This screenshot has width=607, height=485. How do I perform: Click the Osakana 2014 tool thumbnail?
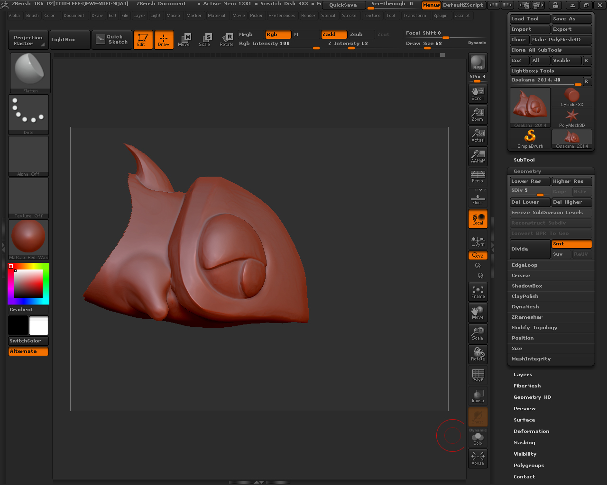pyautogui.click(x=530, y=108)
